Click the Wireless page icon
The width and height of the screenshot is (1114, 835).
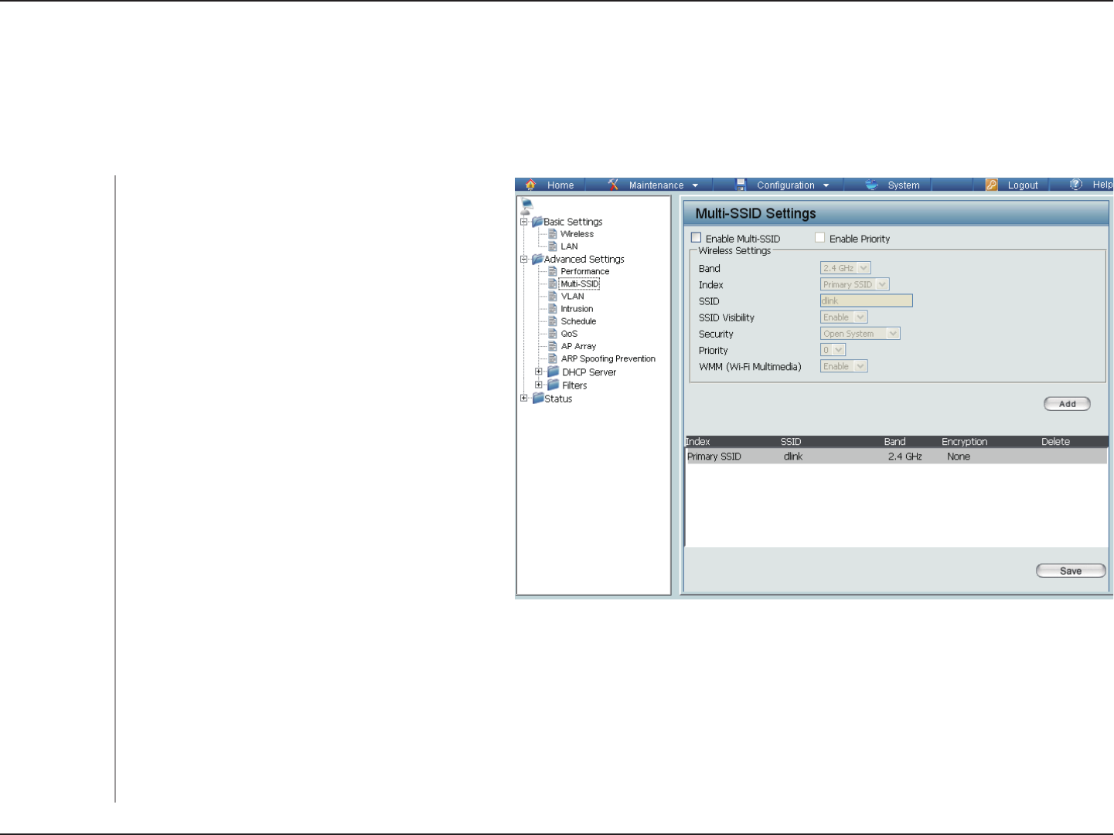click(553, 234)
